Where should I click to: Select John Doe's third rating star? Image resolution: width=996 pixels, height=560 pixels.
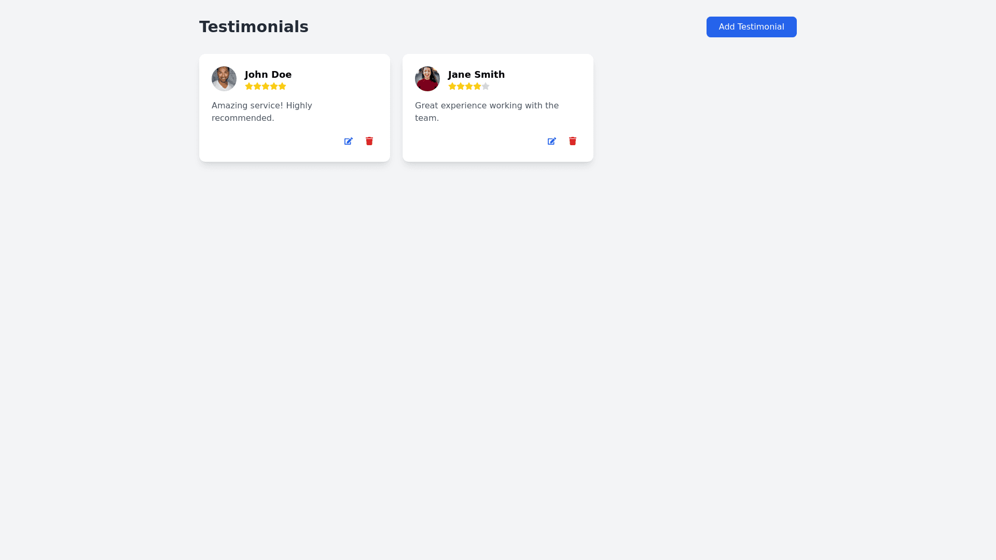point(266,87)
